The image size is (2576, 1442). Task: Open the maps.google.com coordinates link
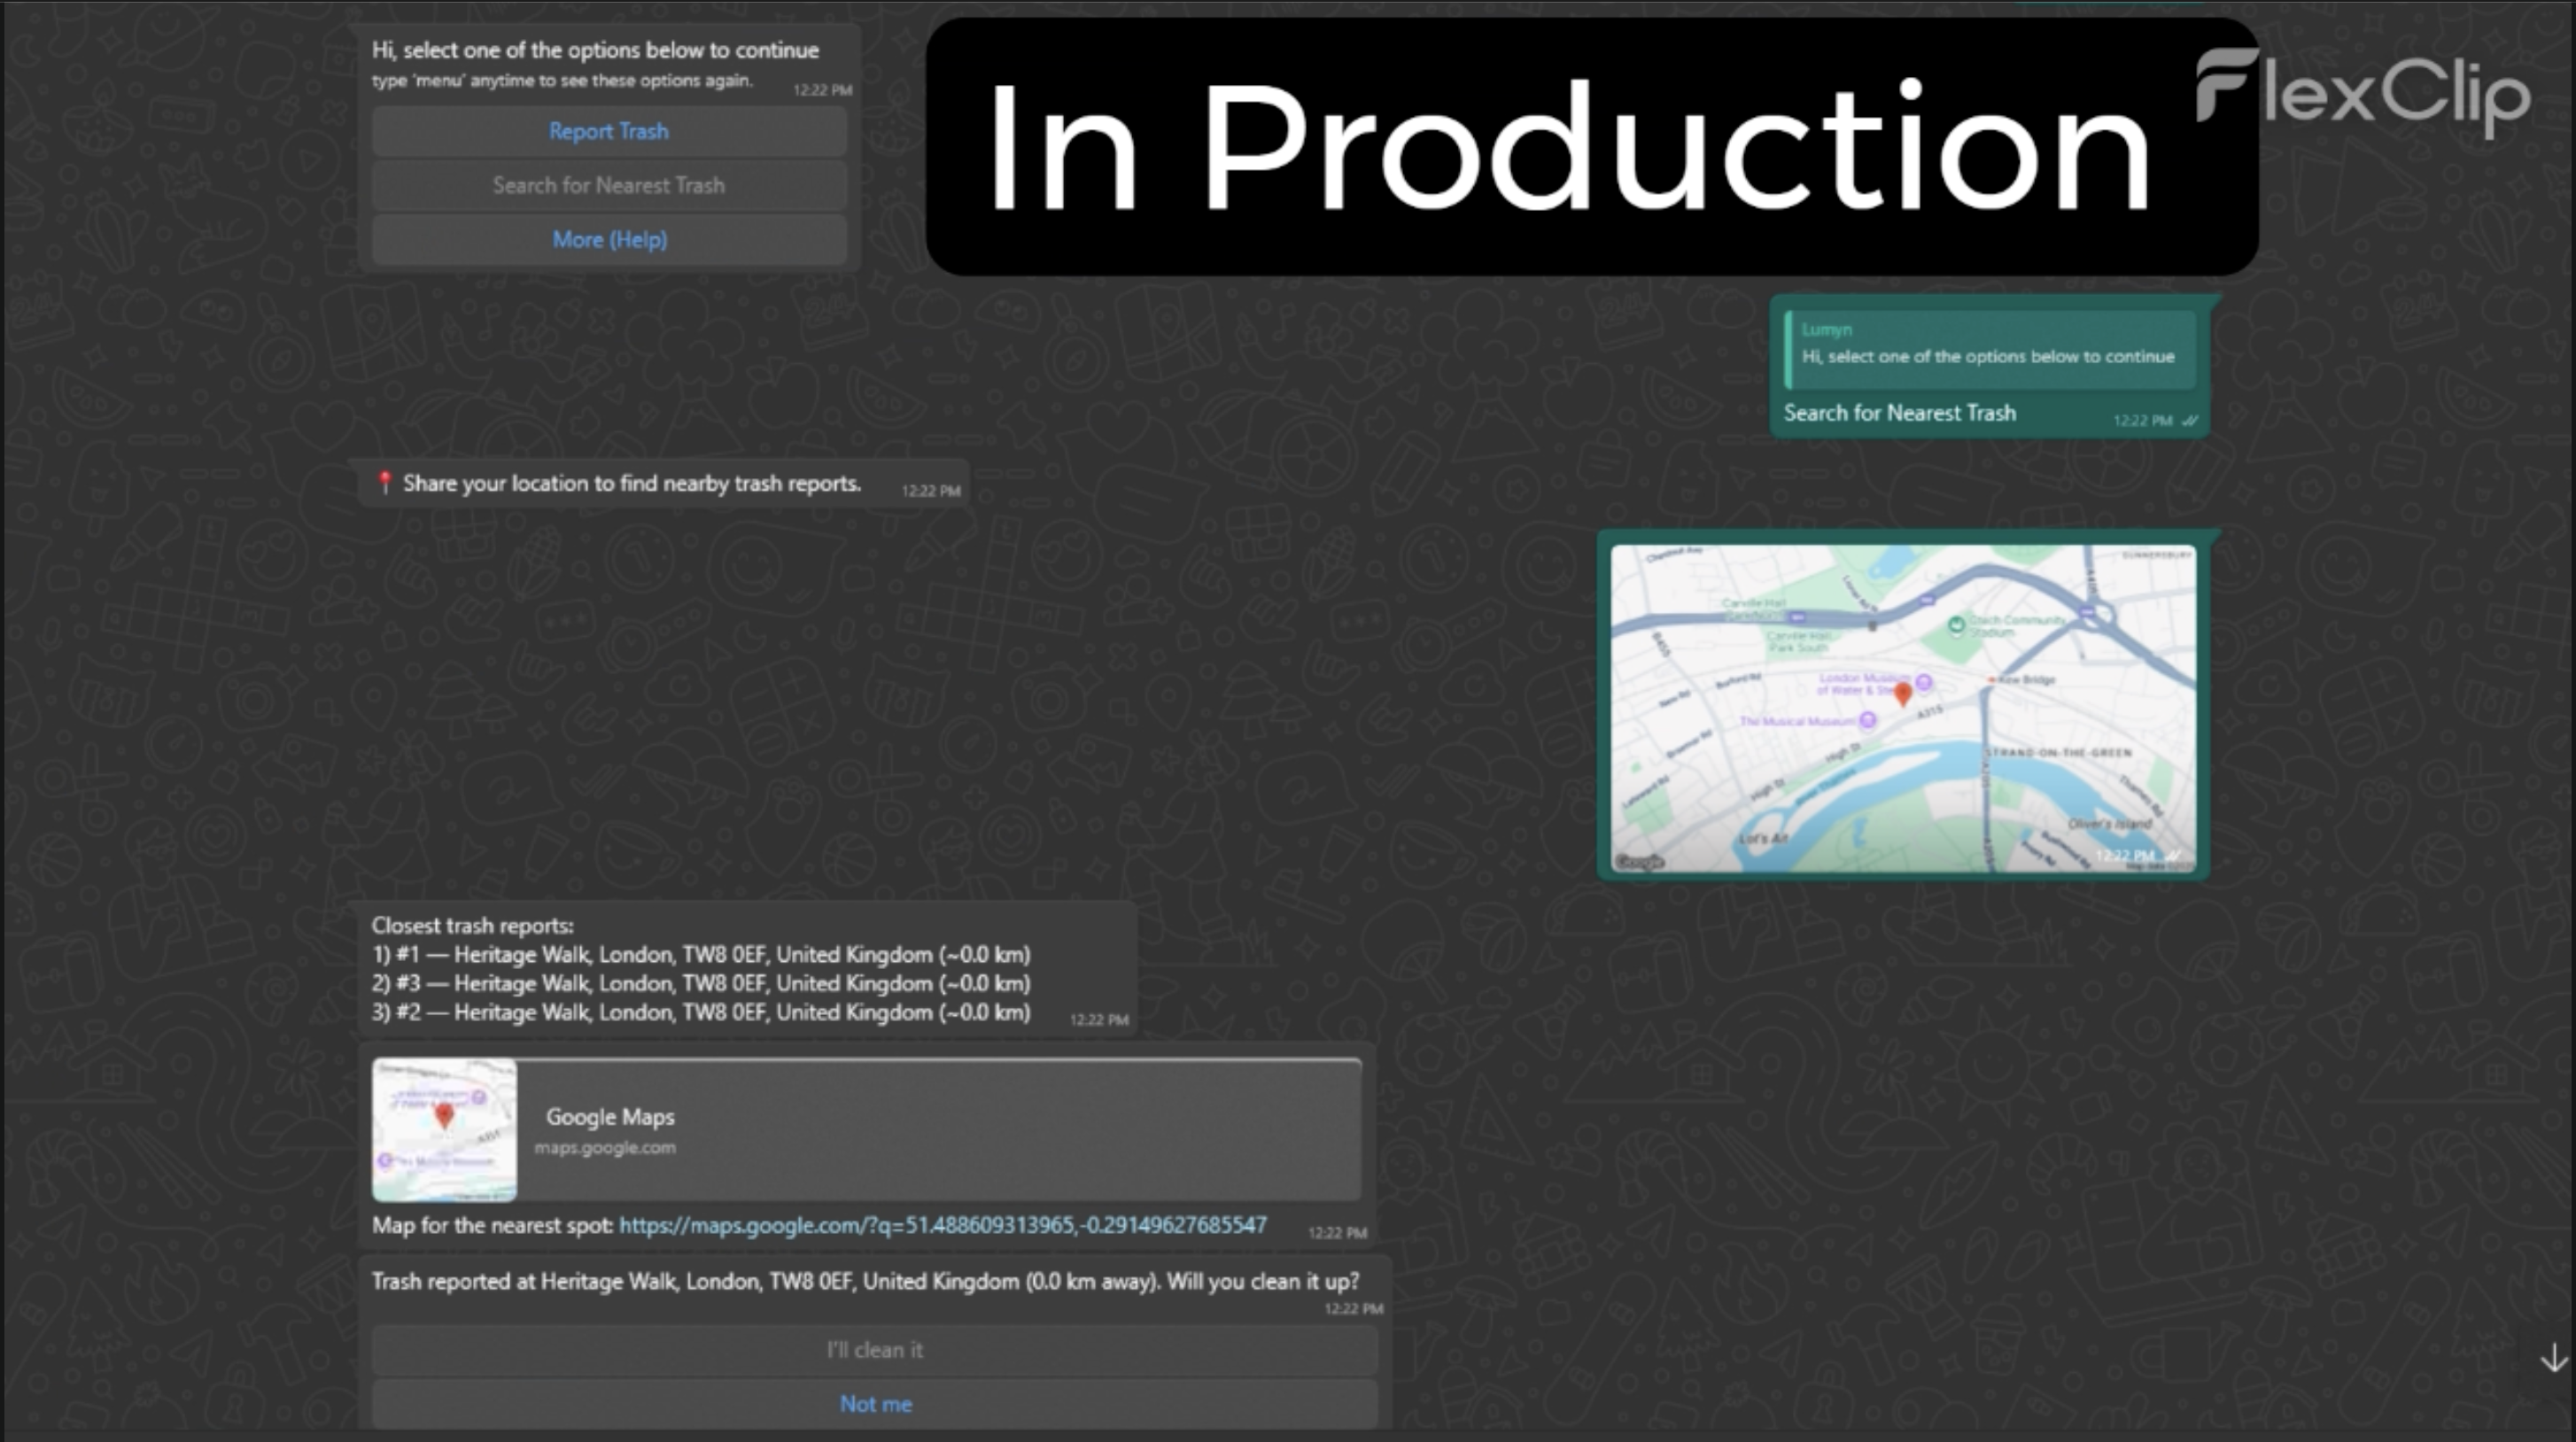942,1225
